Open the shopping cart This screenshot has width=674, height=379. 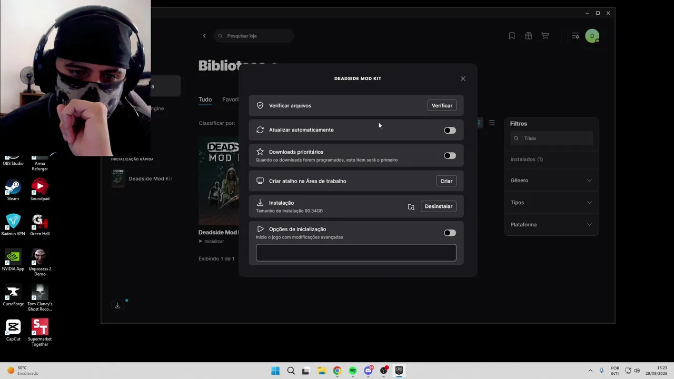click(546, 36)
